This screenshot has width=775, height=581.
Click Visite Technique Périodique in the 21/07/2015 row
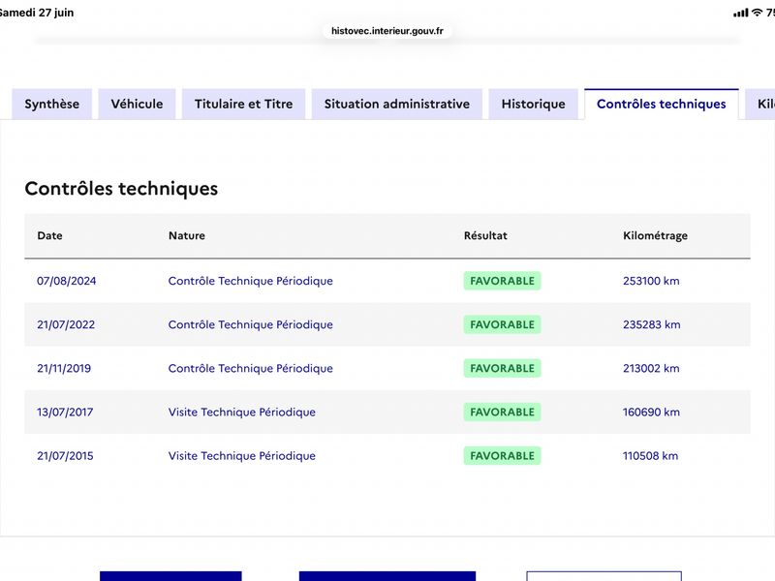coord(241,455)
